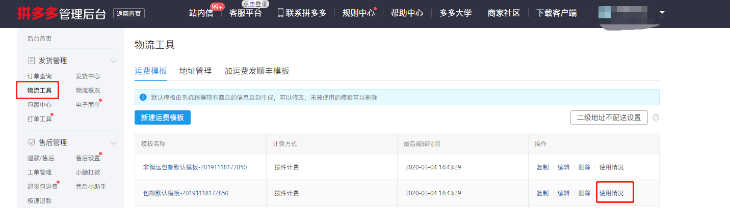Screen dimensions: 730x208
Task: Click the 计费方式 column header
Action: [284, 144]
